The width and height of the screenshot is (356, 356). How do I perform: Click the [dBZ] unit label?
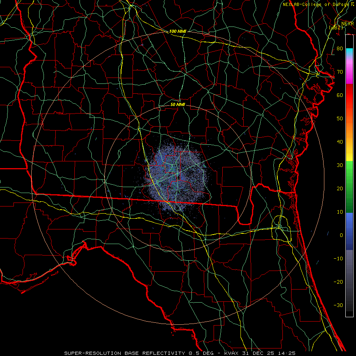[x=336, y=27]
